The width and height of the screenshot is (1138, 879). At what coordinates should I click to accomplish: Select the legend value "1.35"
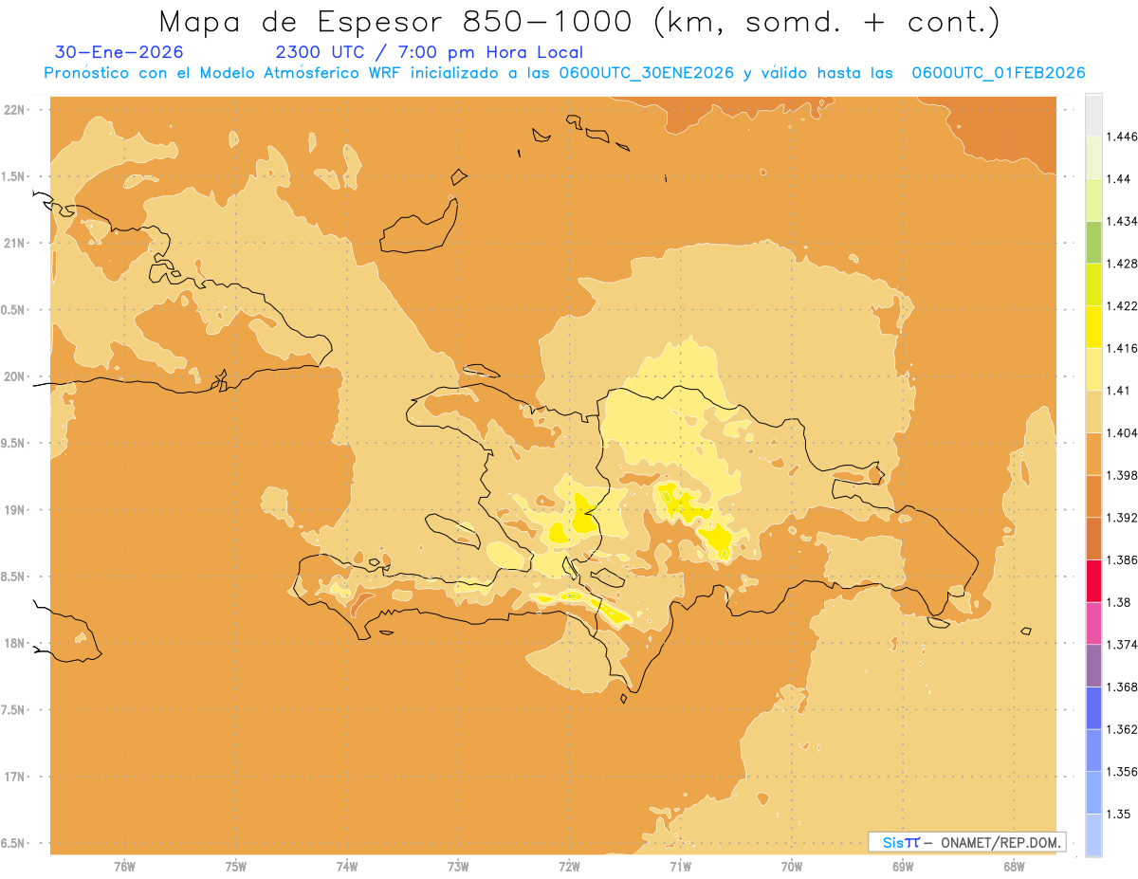tap(1118, 814)
